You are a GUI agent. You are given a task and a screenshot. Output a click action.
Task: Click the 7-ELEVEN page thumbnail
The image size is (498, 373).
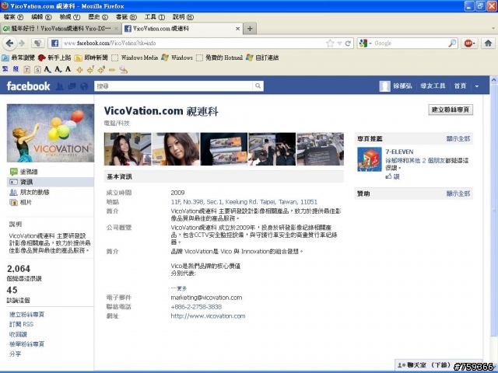370,159
